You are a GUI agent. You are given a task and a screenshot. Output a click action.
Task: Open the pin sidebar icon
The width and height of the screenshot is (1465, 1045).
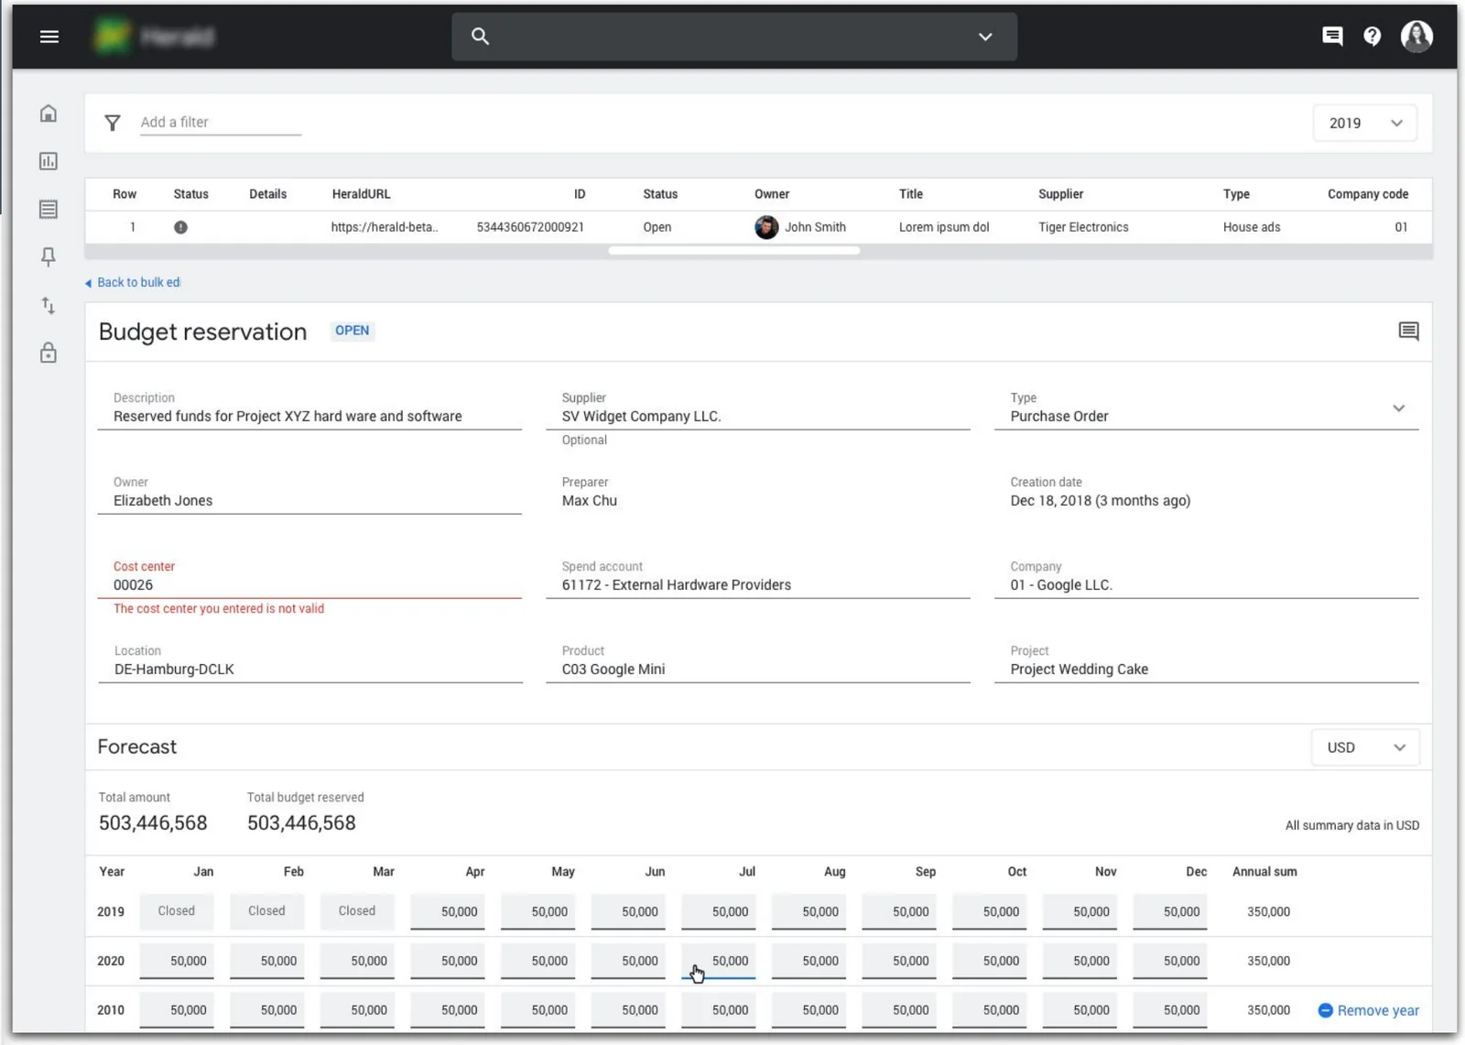[49, 257]
